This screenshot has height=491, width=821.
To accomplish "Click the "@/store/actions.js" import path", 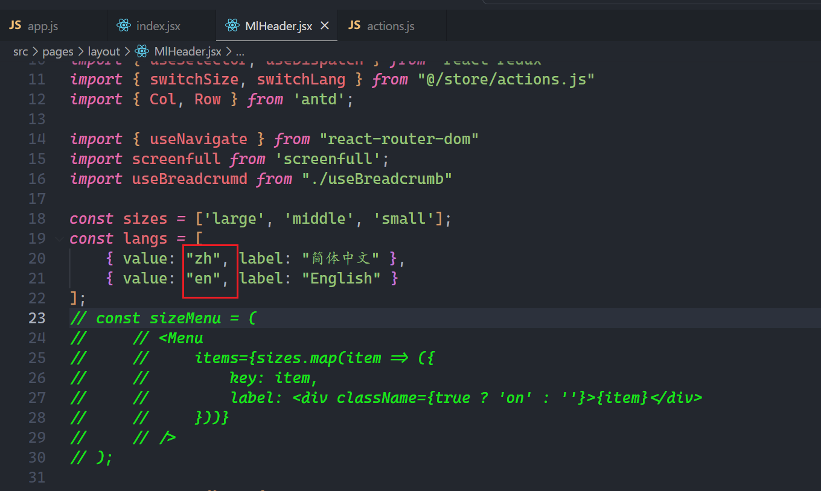I will click(x=506, y=79).
